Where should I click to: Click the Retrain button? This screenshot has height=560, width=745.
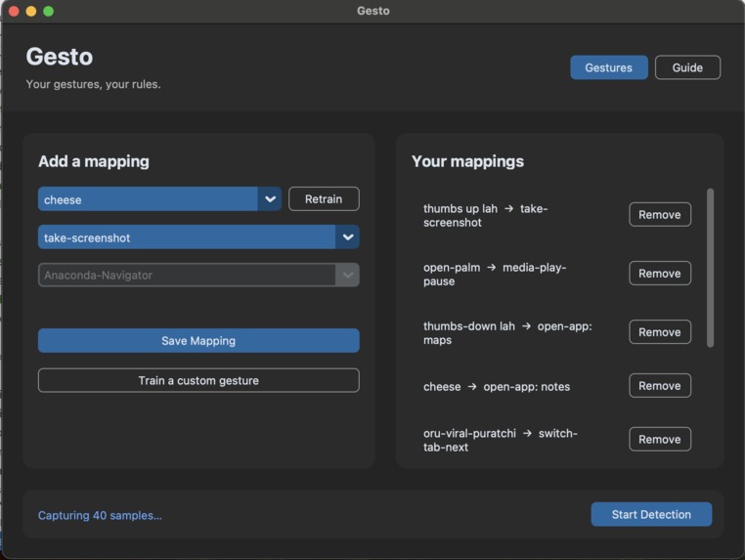(x=324, y=199)
